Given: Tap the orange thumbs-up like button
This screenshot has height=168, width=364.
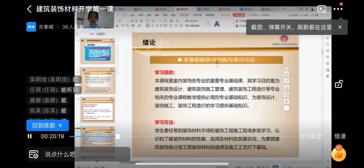Looking at the screenshot, I should 338,154.
